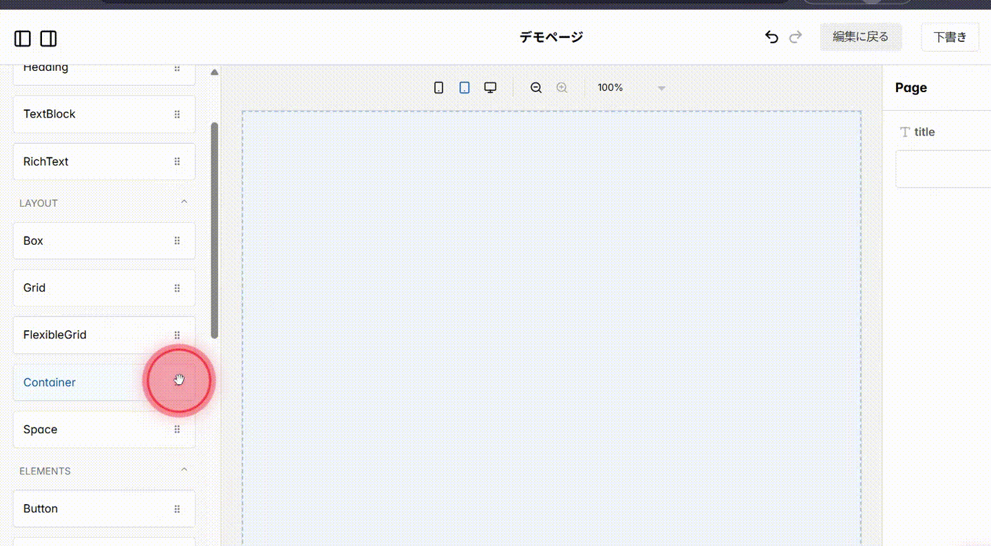Viewport: 991px width, 546px height.
Task: Collapse the LAYOUT section
Action: 184,201
